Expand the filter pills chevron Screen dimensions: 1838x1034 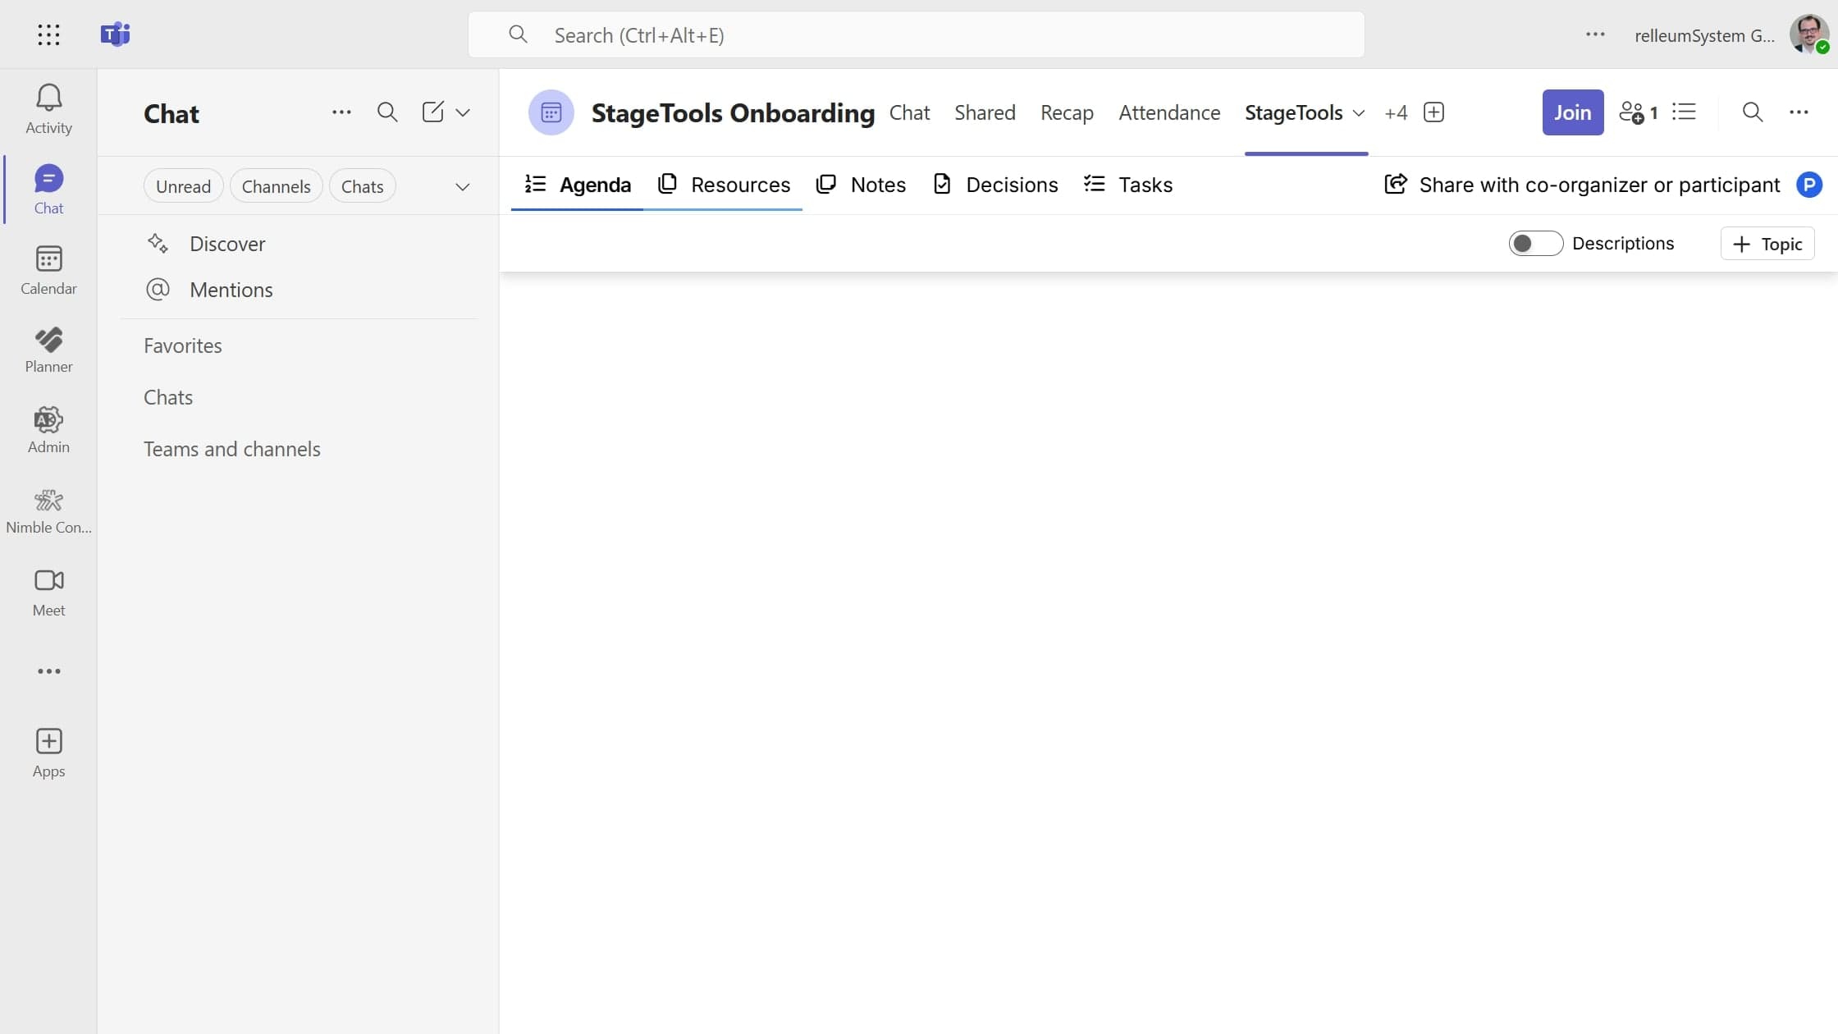coord(463,186)
